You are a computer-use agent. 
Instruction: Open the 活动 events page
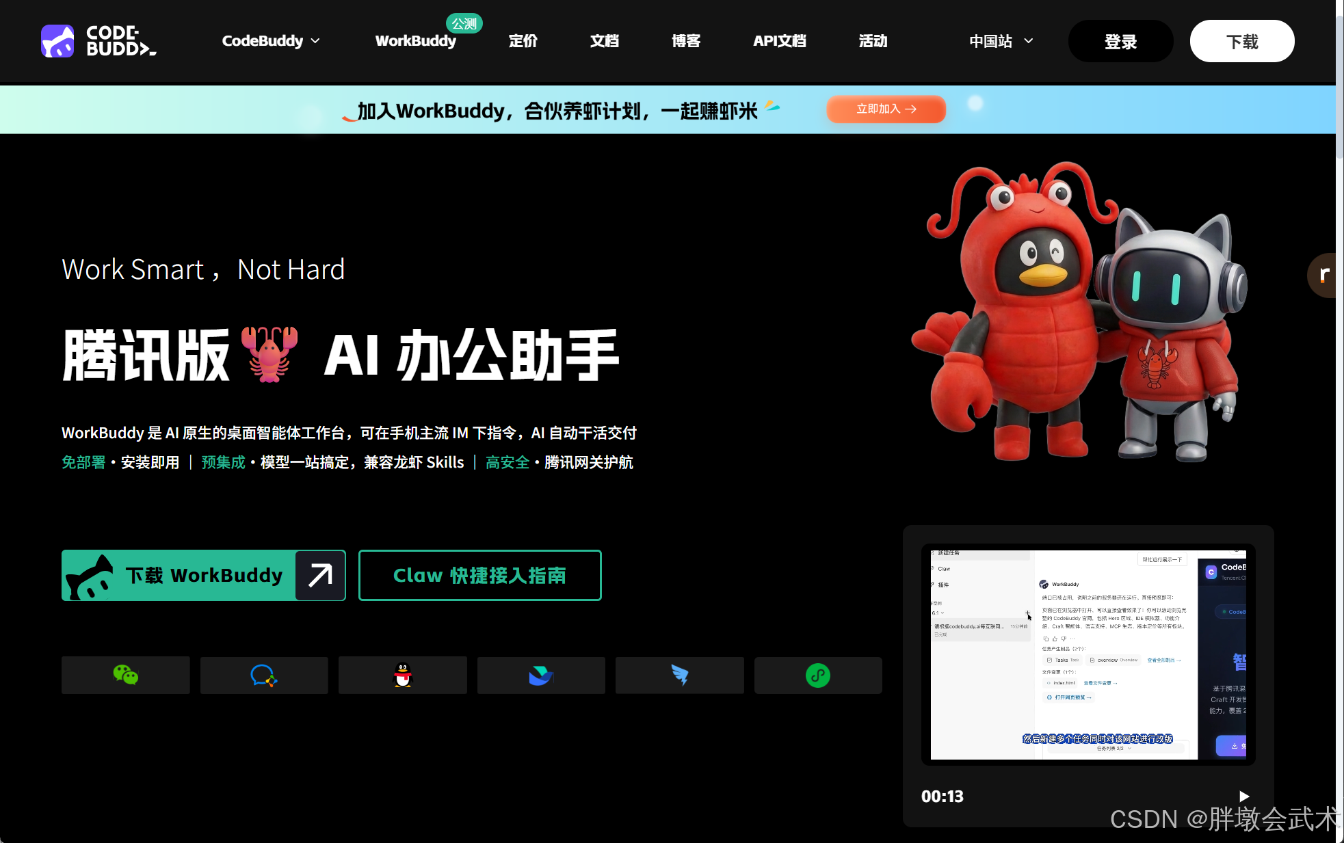(873, 41)
